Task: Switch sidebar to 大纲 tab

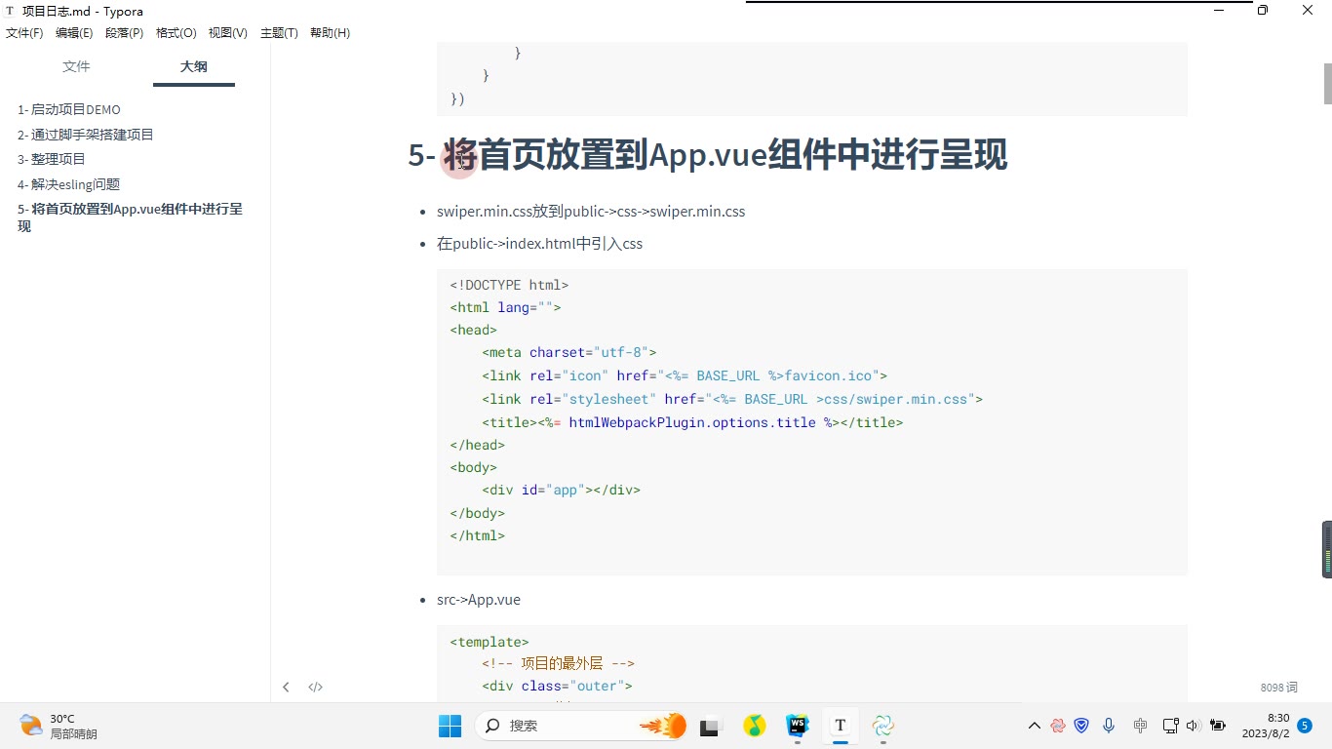Action: (193, 66)
